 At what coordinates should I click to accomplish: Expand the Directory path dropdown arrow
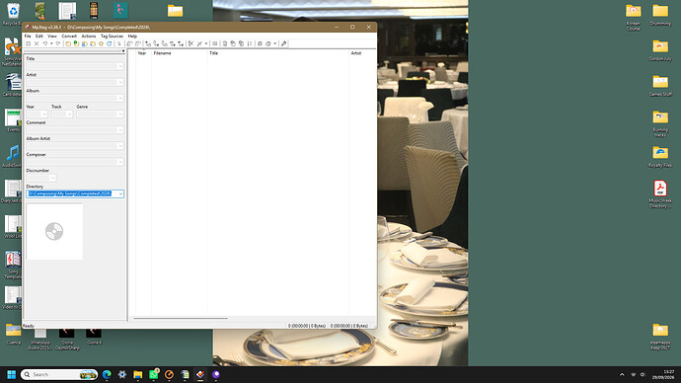pos(120,193)
